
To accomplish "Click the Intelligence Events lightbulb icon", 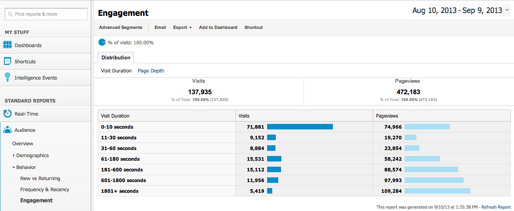I will coord(7,77).
